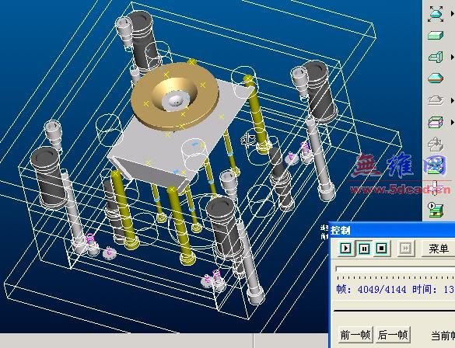Open flyout arrow beside the shrinkage scale icon
Screen dimensions: 455x348
pos(452,14)
